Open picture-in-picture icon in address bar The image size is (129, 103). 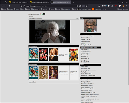(80, 6)
